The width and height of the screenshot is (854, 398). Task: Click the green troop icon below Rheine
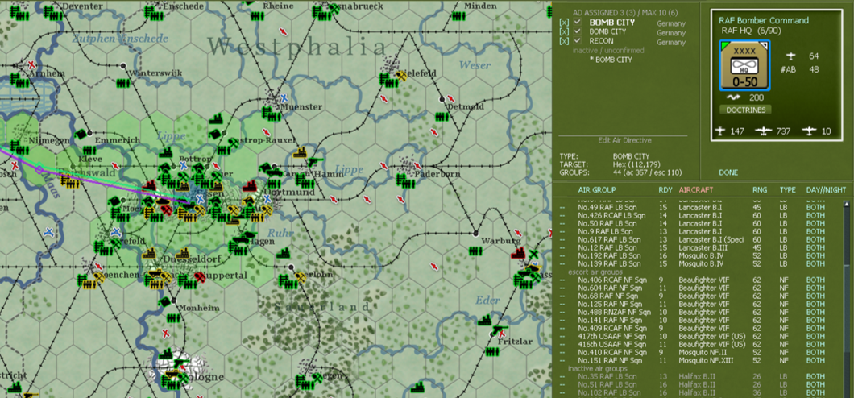click(256, 17)
